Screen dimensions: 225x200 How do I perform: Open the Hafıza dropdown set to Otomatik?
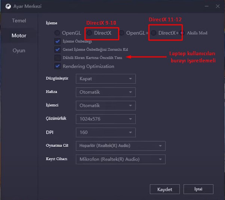click(106, 92)
